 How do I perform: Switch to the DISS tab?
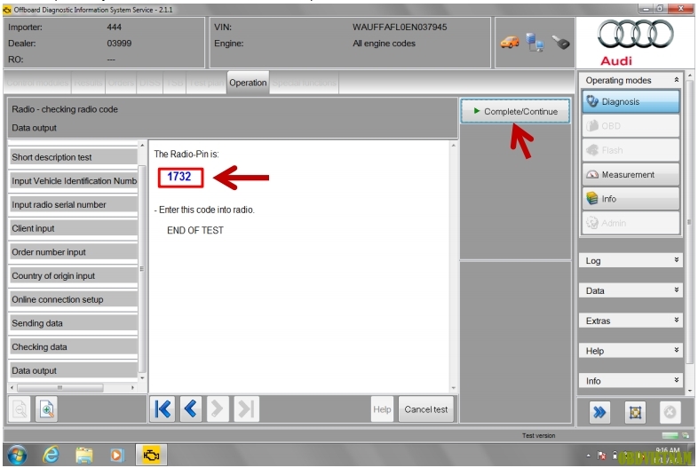[150, 83]
